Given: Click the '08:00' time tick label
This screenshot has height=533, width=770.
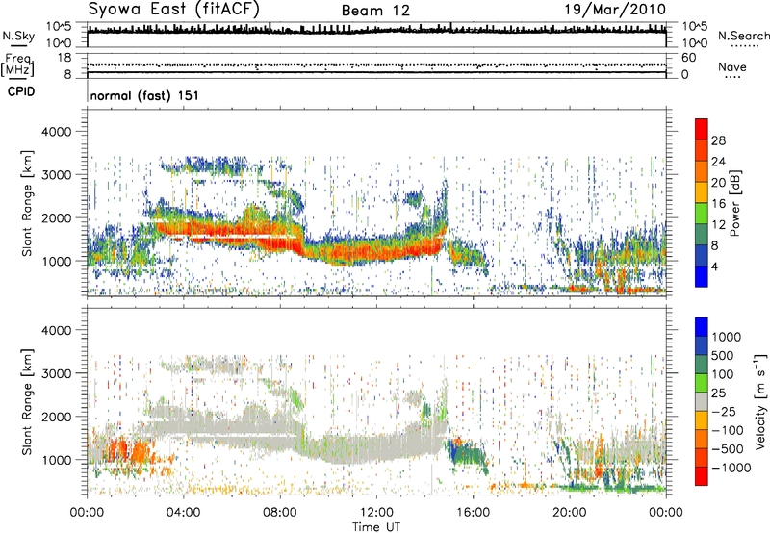Looking at the screenshot, I should (280, 513).
